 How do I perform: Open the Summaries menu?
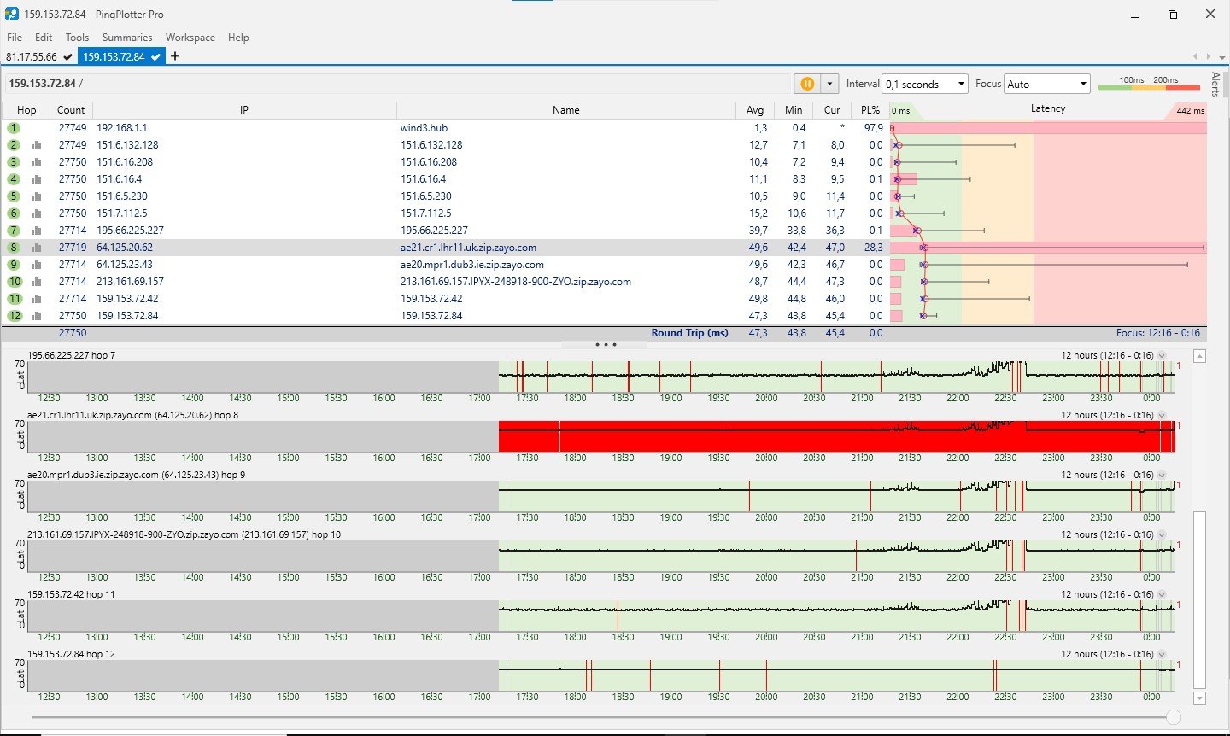pyautogui.click(x=127, y=38)
